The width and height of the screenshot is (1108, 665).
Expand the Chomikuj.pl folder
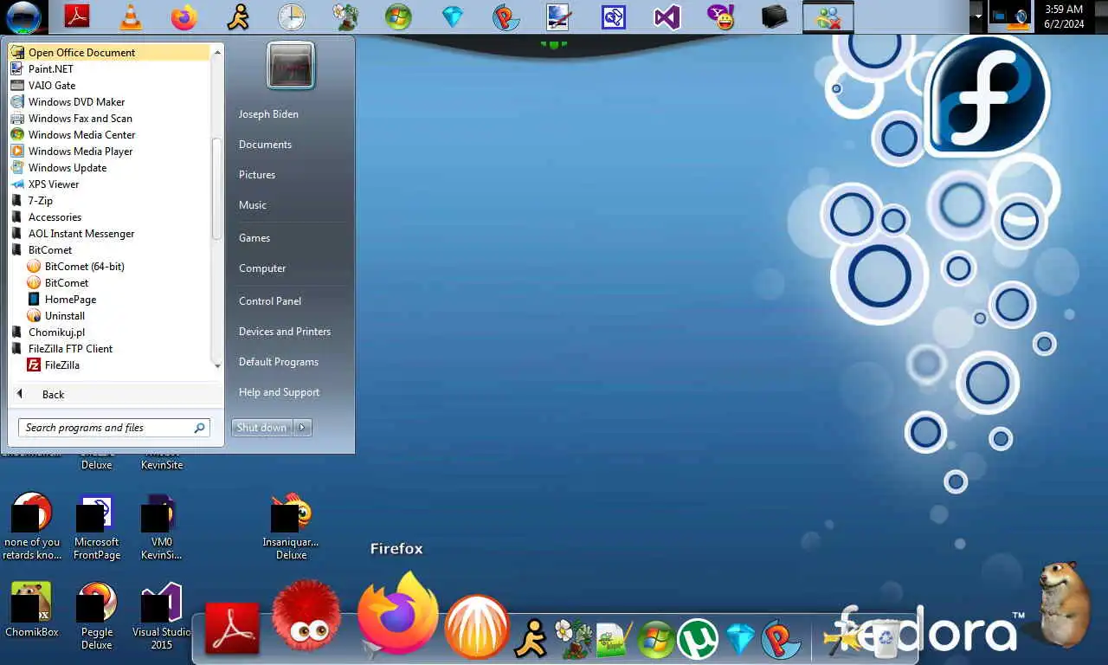click(56, 332)
